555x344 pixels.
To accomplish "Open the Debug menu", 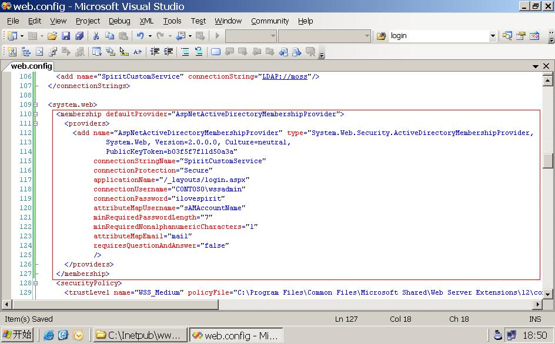I will pos(119,21).
